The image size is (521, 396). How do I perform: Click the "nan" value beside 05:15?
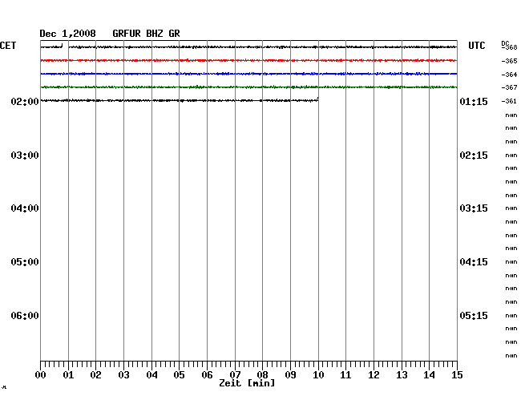(511, 315)
